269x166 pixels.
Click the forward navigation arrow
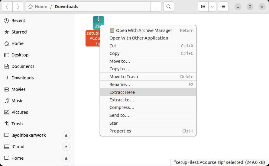point(18,7)
